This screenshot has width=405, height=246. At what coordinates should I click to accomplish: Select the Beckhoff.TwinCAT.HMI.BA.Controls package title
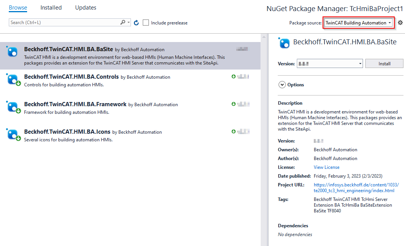pos(71,77)
